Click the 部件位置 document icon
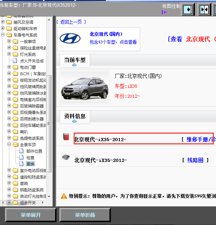Image resolution: width=216 pixels, height=225 pixels. (21, 151)
